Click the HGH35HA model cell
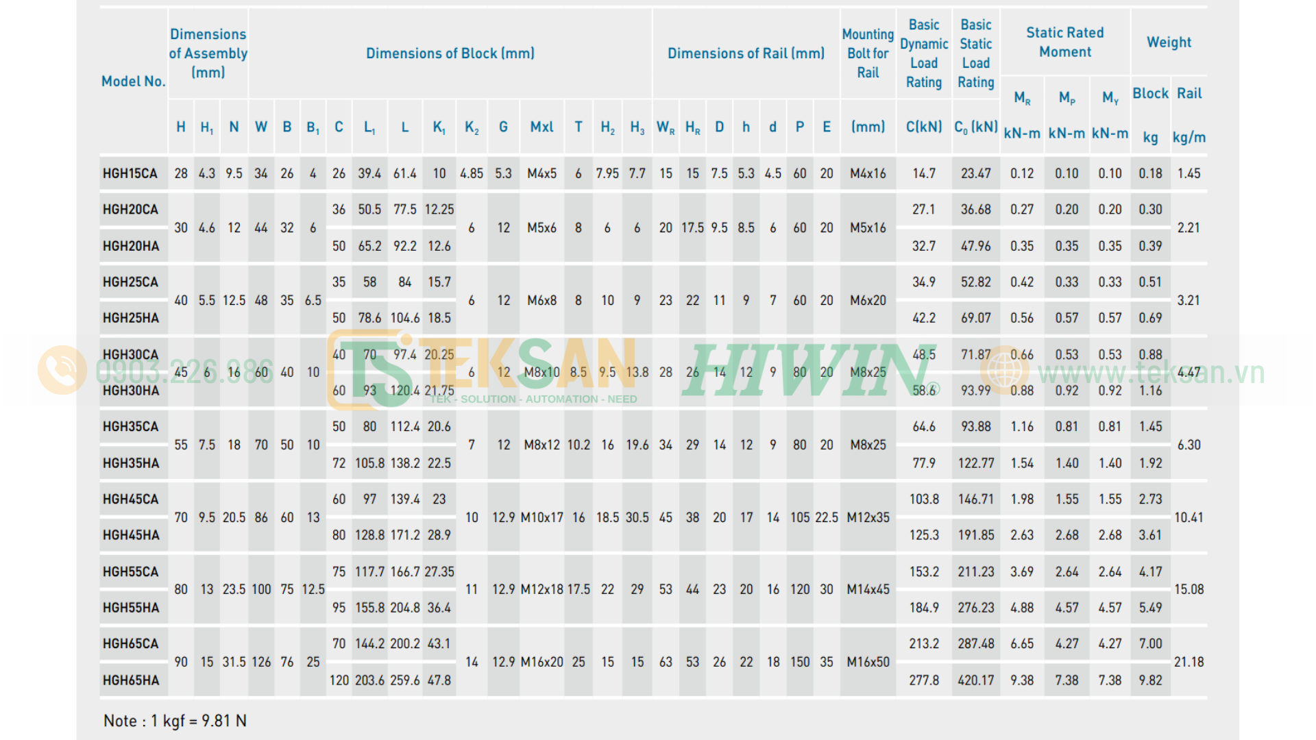Viewport: 1316px width, 740px height. 131,463
